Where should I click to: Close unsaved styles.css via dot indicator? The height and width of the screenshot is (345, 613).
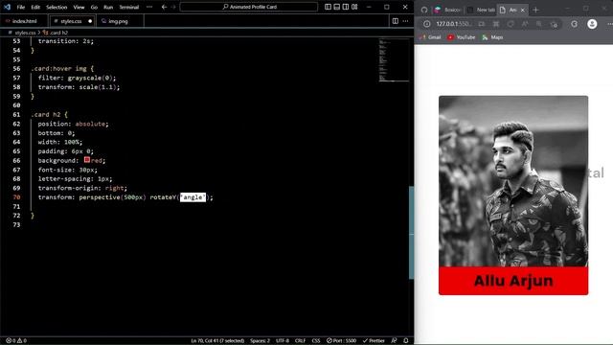[x=90, y=21]
